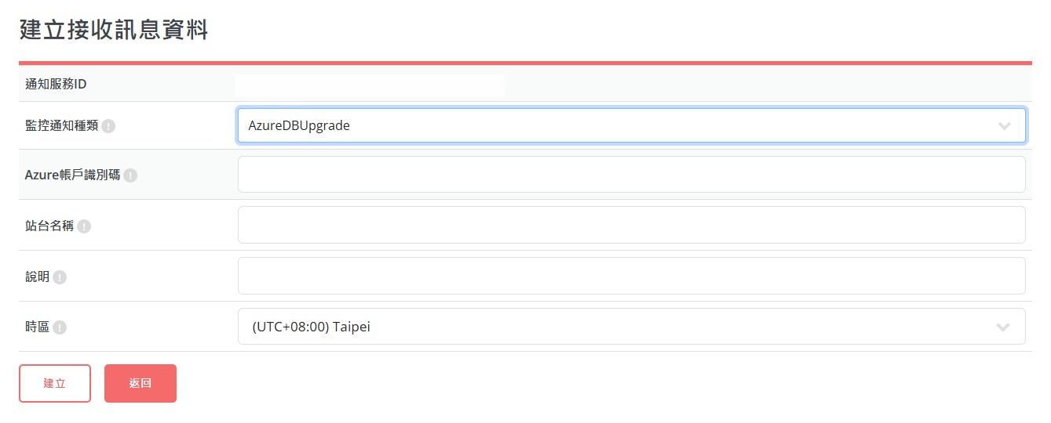The width and height of the screenshot is (1051, 423).
Task: Click chevron arrow of 監控通知種類 dropdown
Action: [x=1004, y=126]
